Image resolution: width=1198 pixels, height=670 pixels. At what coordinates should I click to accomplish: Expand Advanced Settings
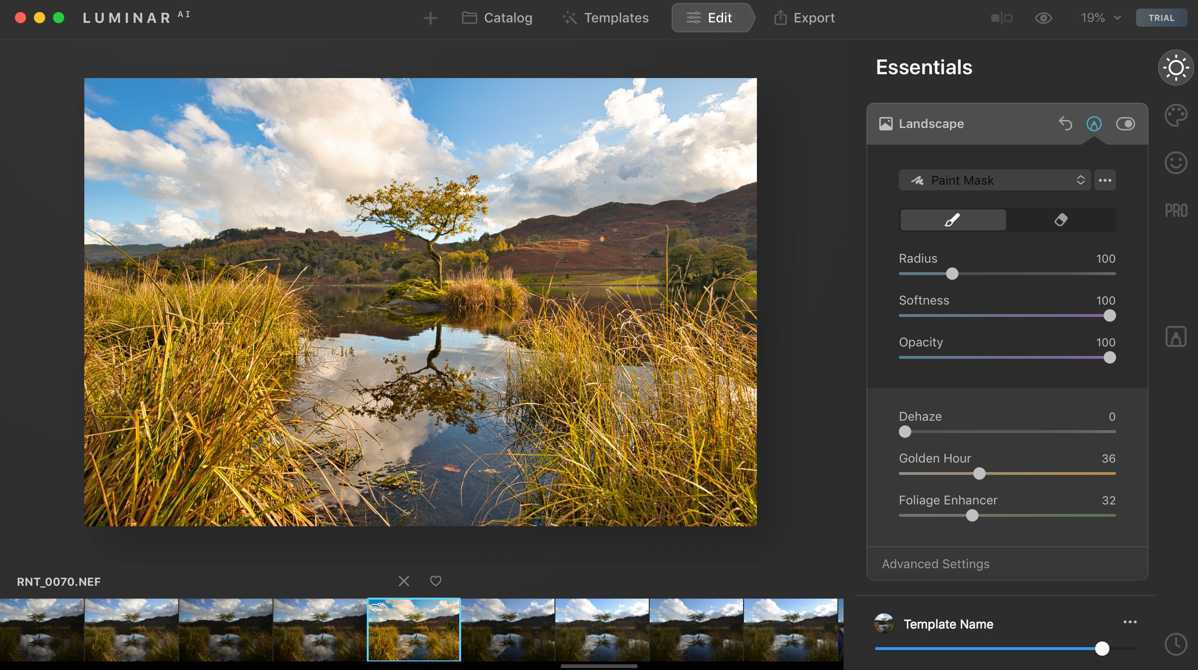(x=936, y=564)
